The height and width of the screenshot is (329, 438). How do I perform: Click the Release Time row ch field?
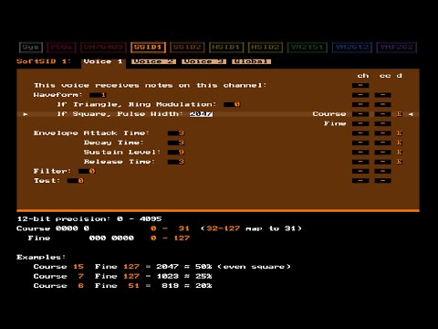(360, 162)
